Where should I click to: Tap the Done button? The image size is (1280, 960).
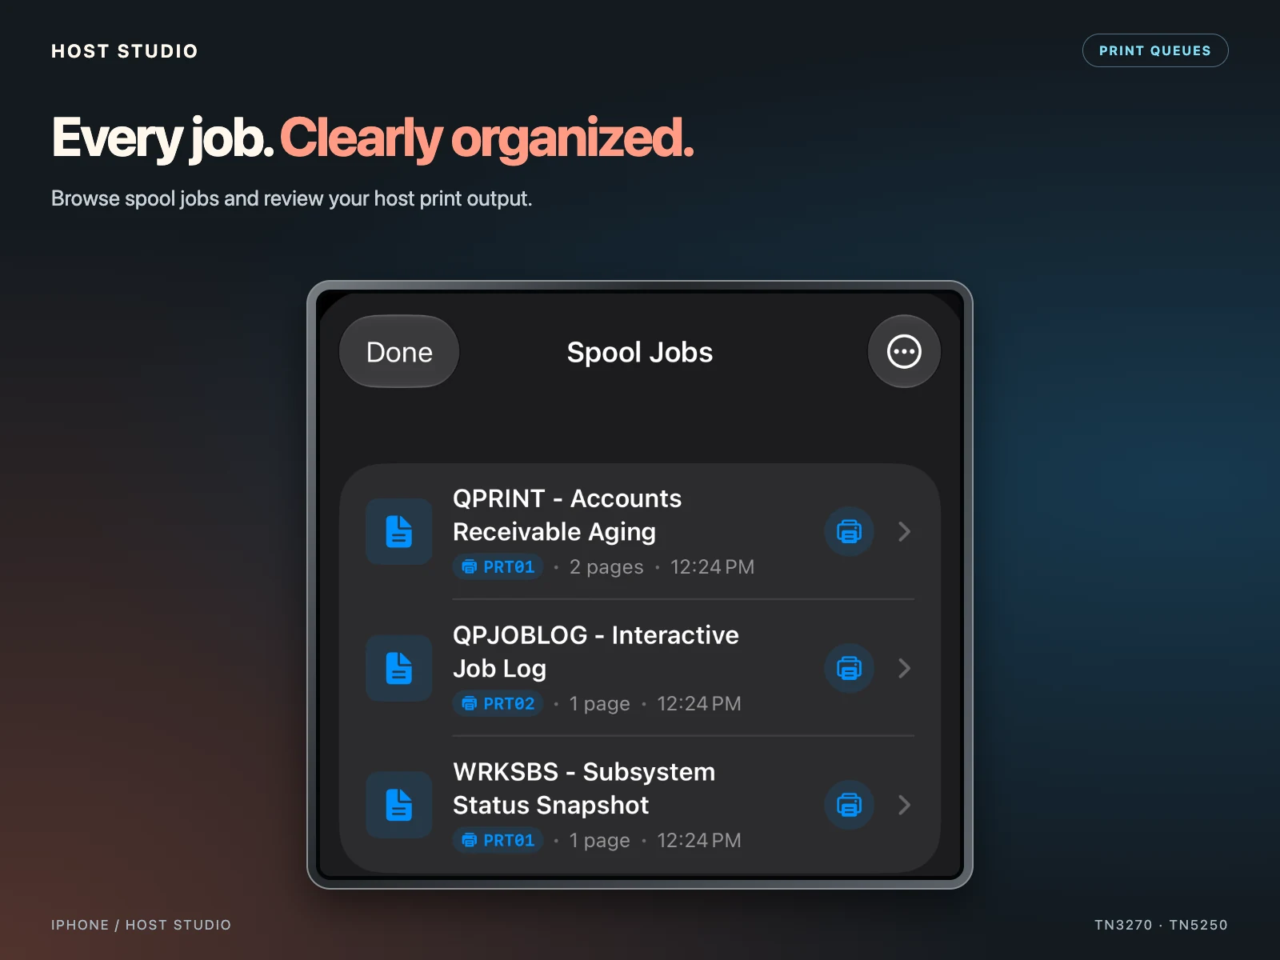399,352
